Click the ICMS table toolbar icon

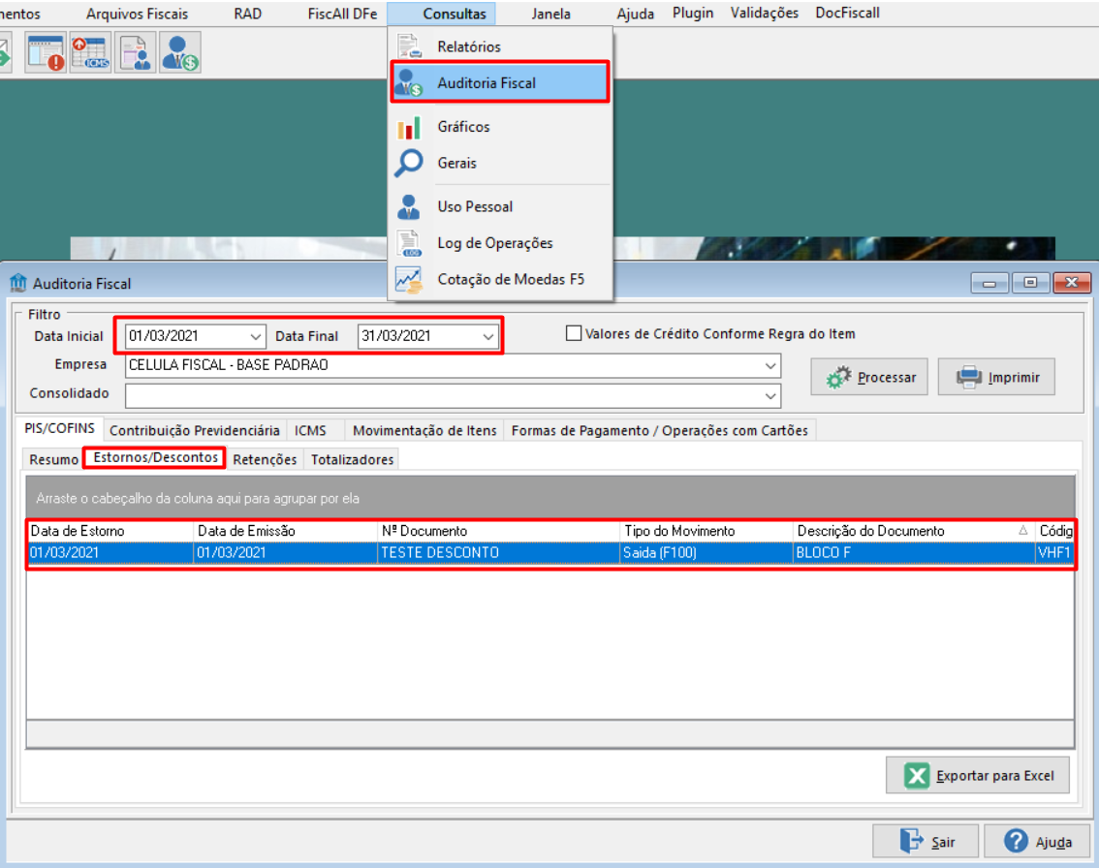click(90, 52)
